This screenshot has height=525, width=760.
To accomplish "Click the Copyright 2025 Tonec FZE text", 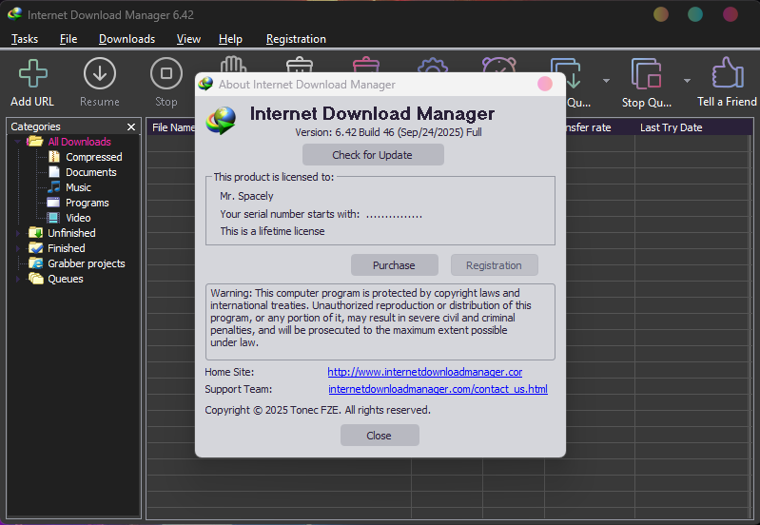I will 318,410.
